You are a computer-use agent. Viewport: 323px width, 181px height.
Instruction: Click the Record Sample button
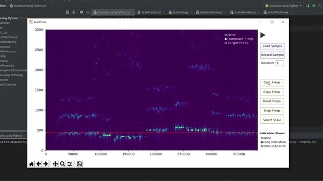272,55
